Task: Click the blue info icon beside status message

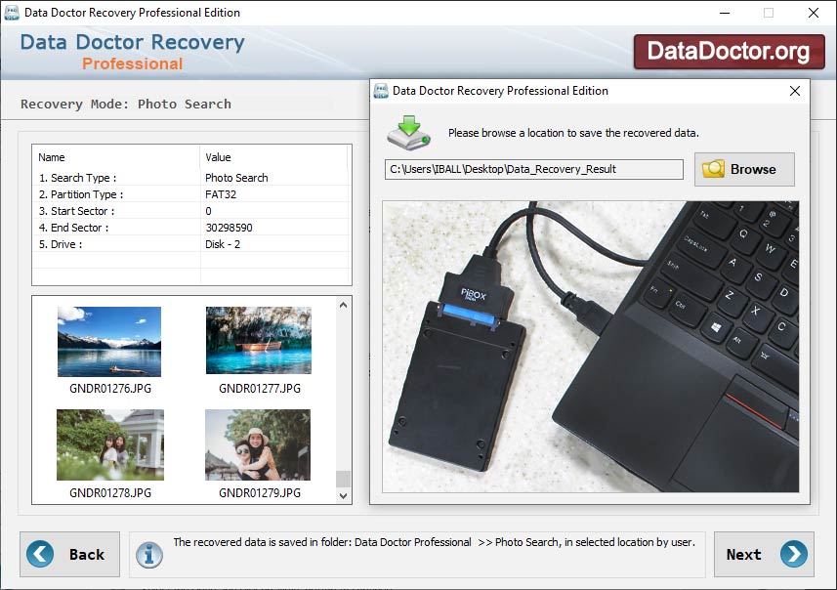Action: [148, 554]
